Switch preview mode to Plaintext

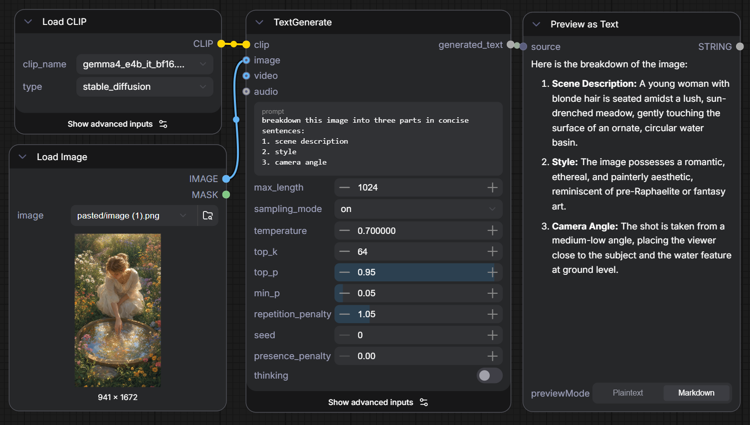[628, 393]
